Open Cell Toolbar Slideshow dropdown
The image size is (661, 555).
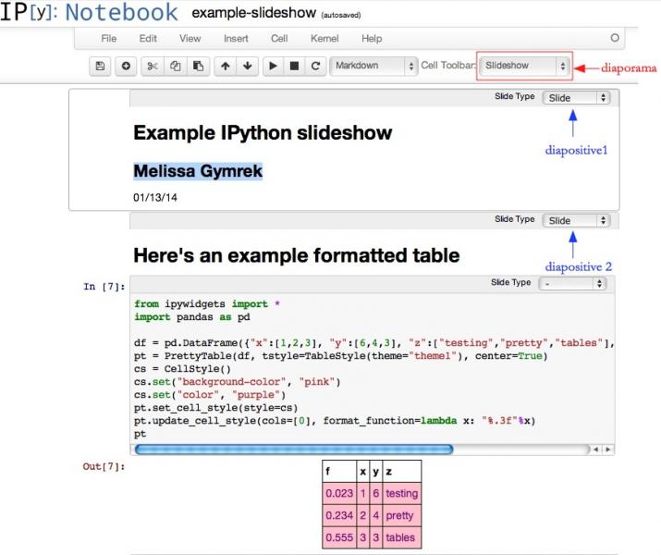point(524,67)
